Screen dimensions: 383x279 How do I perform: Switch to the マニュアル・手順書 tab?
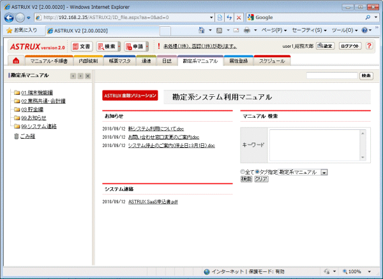coord(49,61)
